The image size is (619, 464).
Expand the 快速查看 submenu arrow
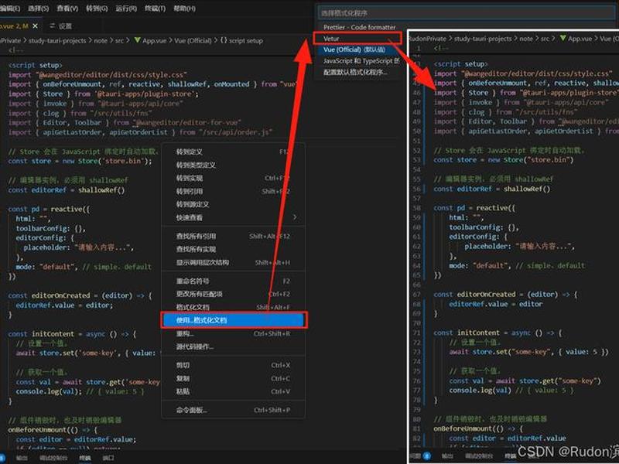pyautogui.click(x=295, y=217)
